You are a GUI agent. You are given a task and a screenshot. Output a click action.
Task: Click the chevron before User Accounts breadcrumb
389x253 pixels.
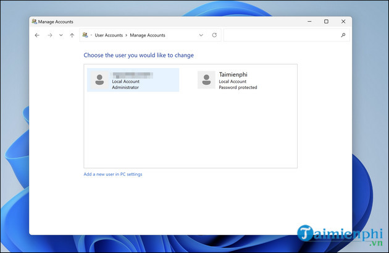tap(91, 35)
